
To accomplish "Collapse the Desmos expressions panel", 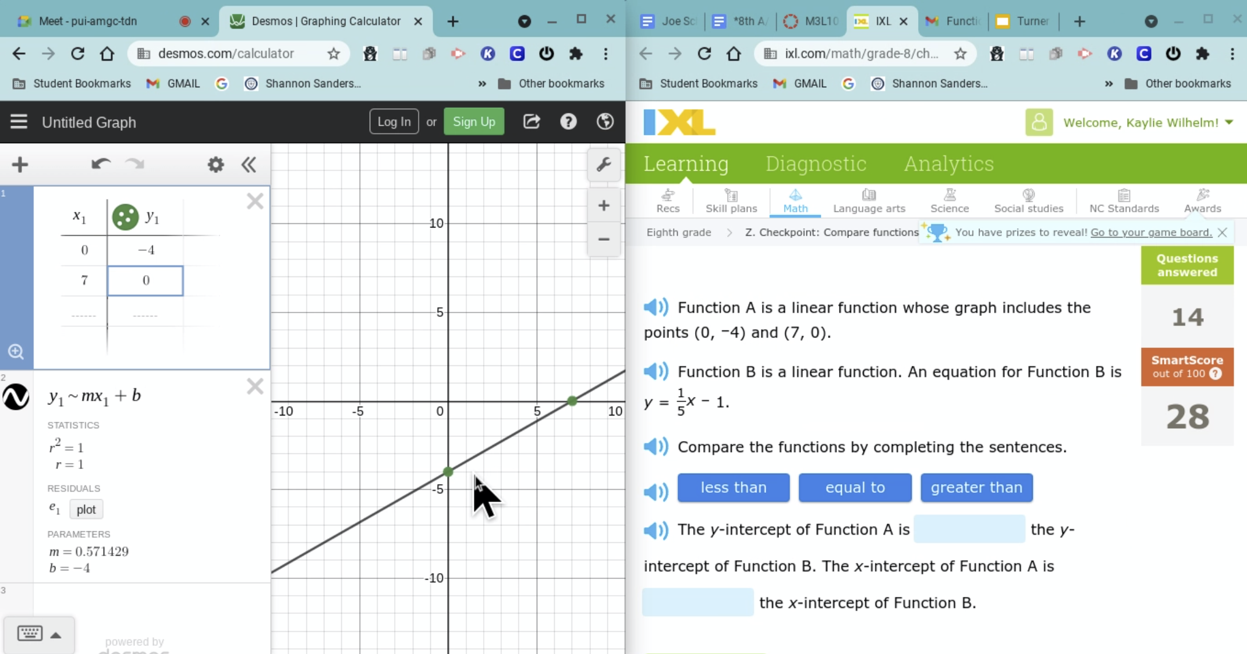I will pyautogui.click(x=249, y=164).
